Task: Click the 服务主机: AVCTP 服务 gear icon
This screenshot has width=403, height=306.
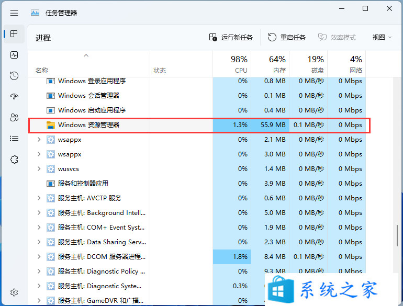Action: click(51, 198)
